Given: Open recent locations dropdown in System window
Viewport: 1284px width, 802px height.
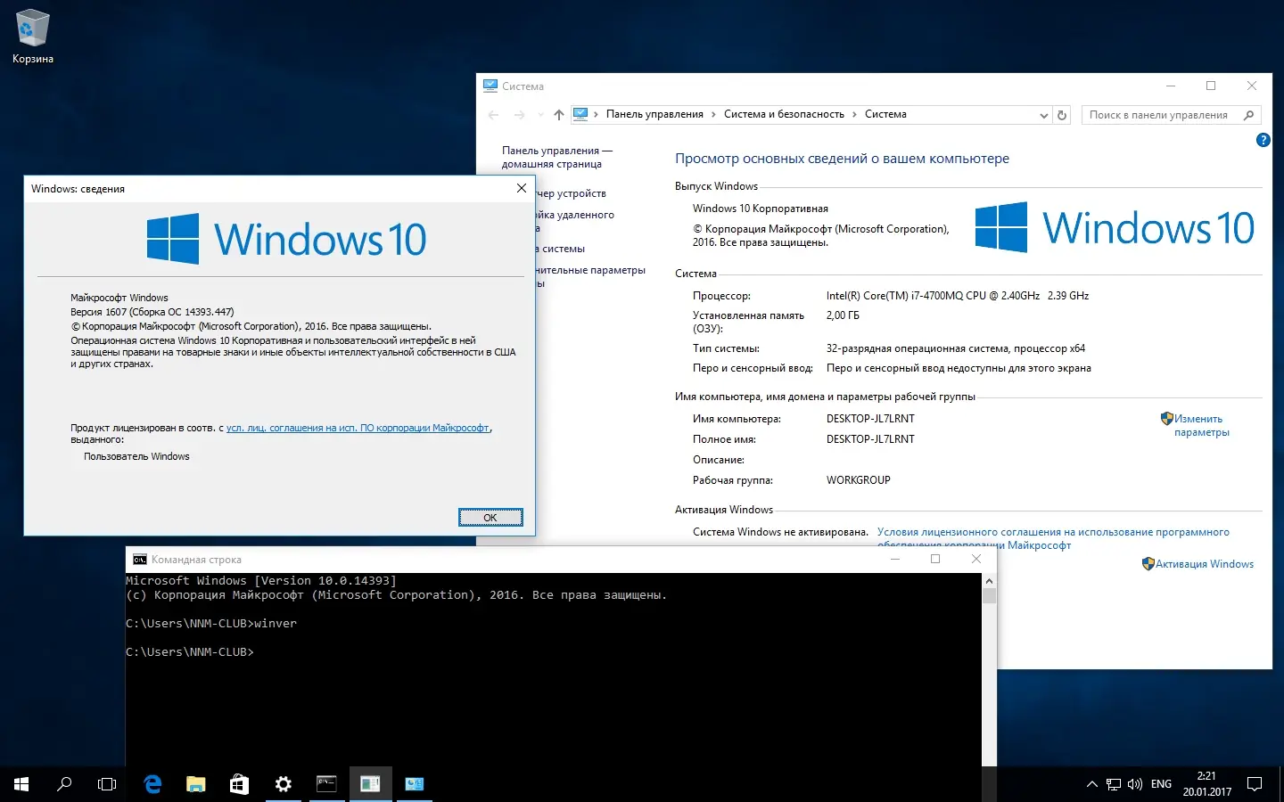Looking at the screenshot, I should click(x=539, y=115).
